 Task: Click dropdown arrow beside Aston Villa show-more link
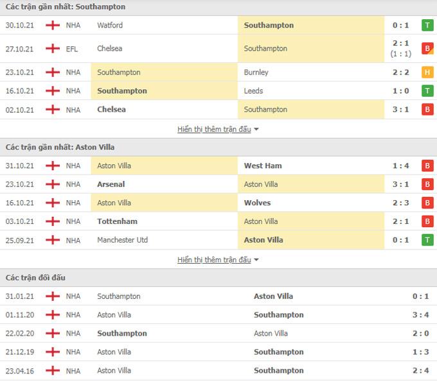256,260
